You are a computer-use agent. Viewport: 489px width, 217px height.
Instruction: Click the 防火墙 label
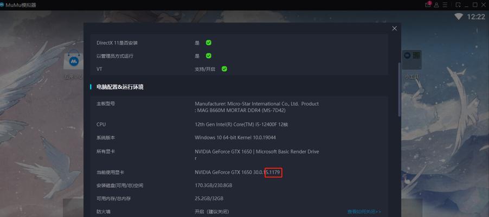103,212
